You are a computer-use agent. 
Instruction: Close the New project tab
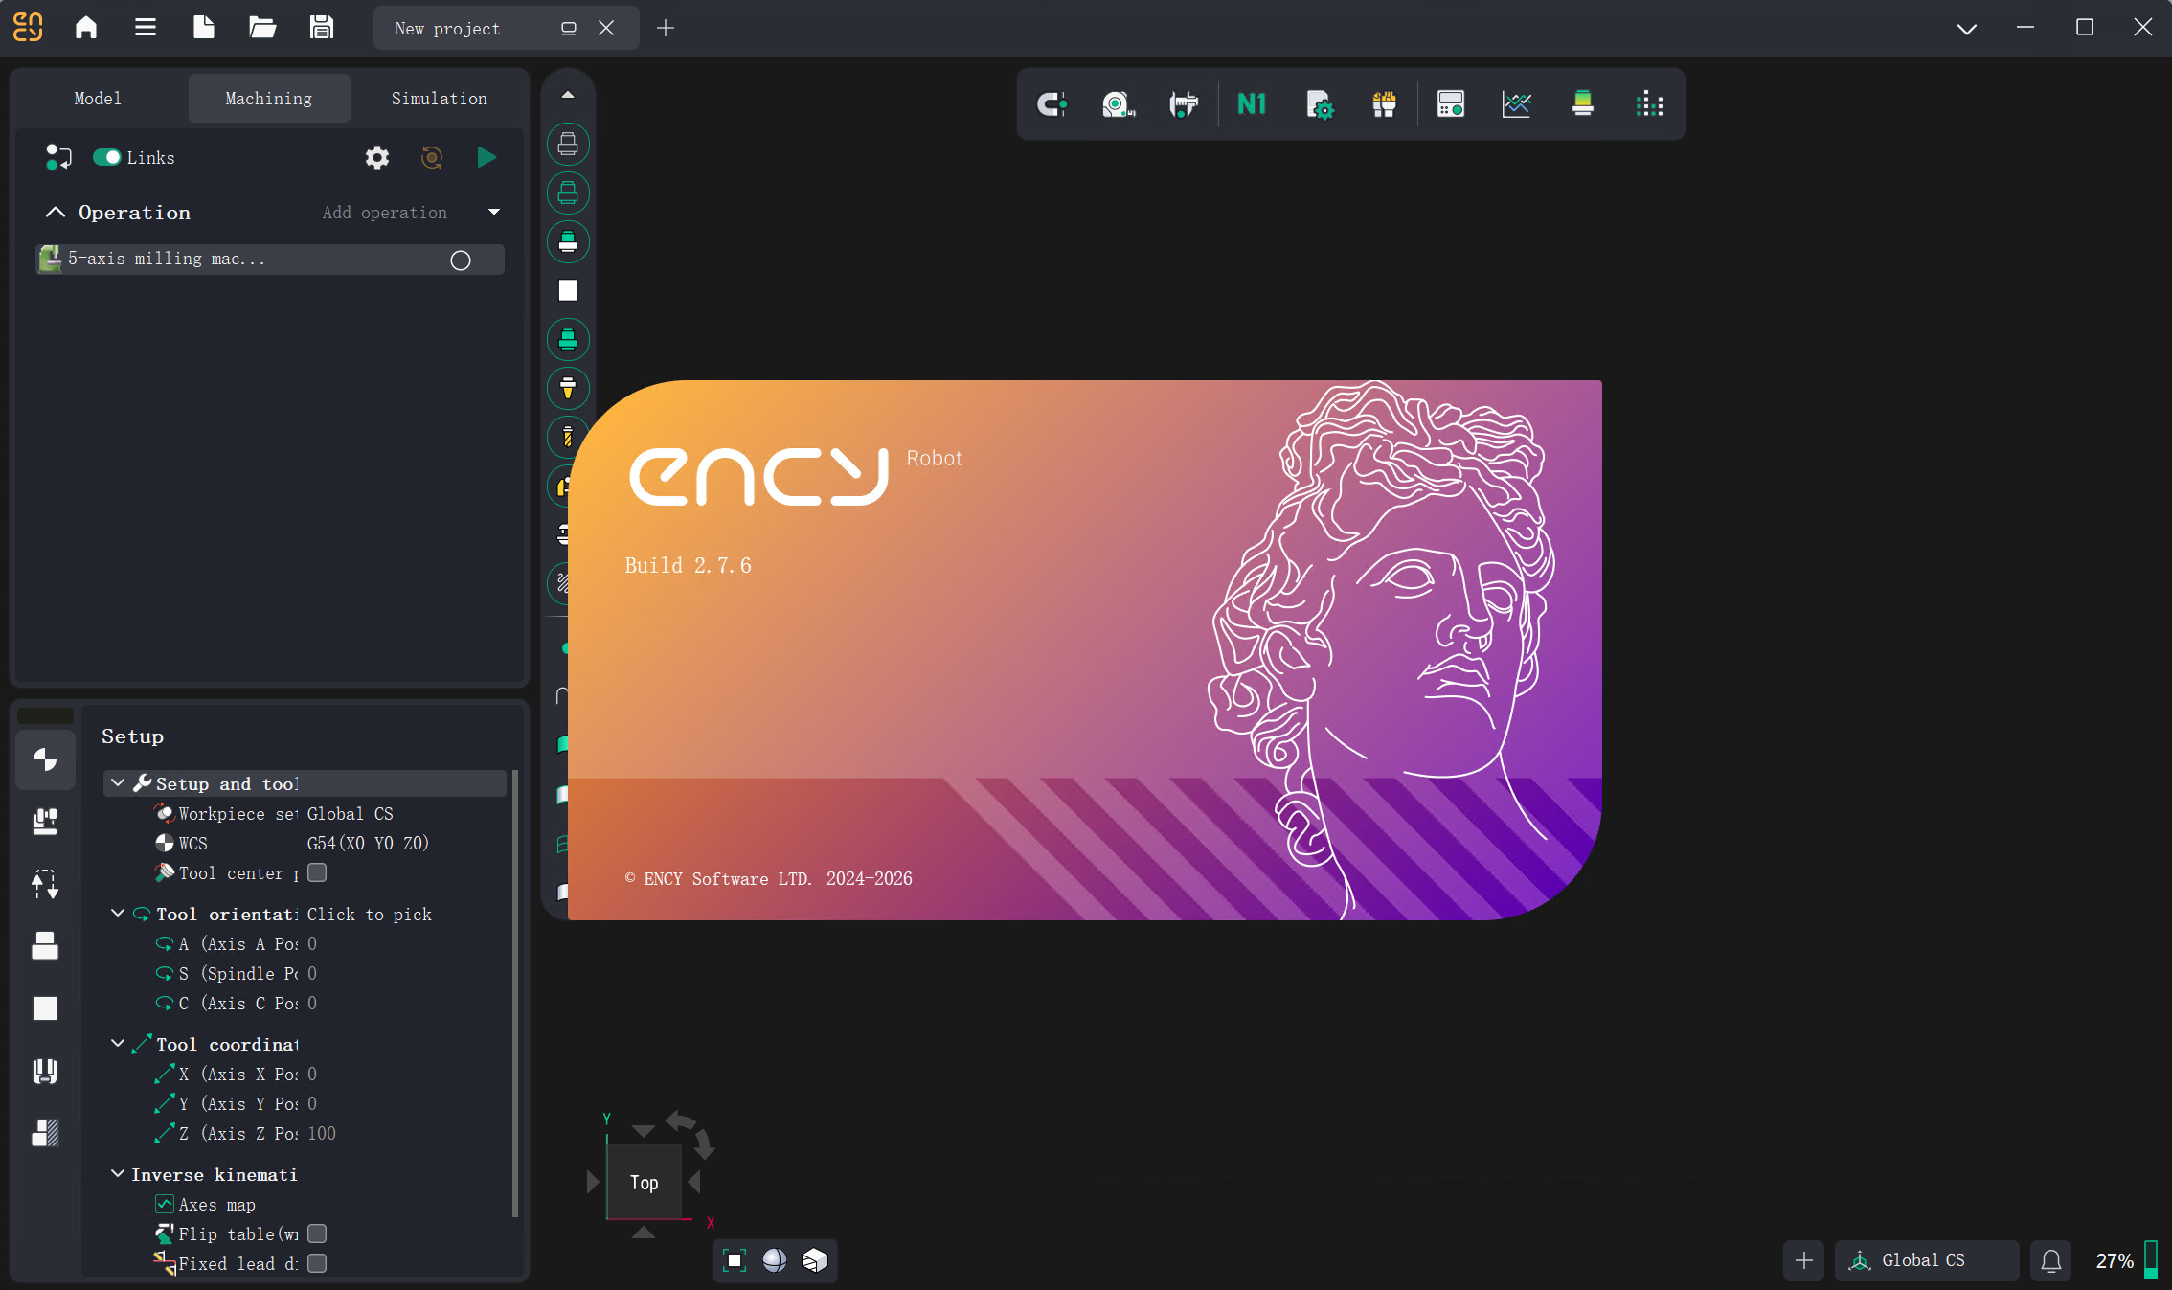pos(606,28)
